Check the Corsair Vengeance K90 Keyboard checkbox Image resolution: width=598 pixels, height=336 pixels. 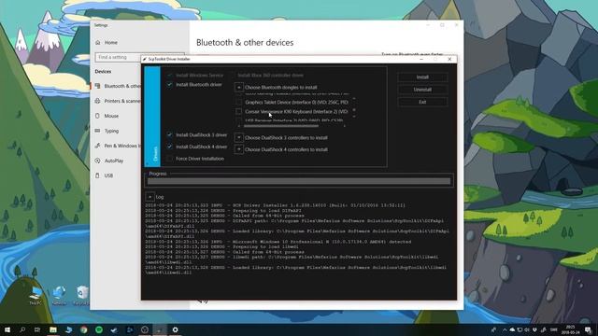pyautogui.click(x=239, y=112)
